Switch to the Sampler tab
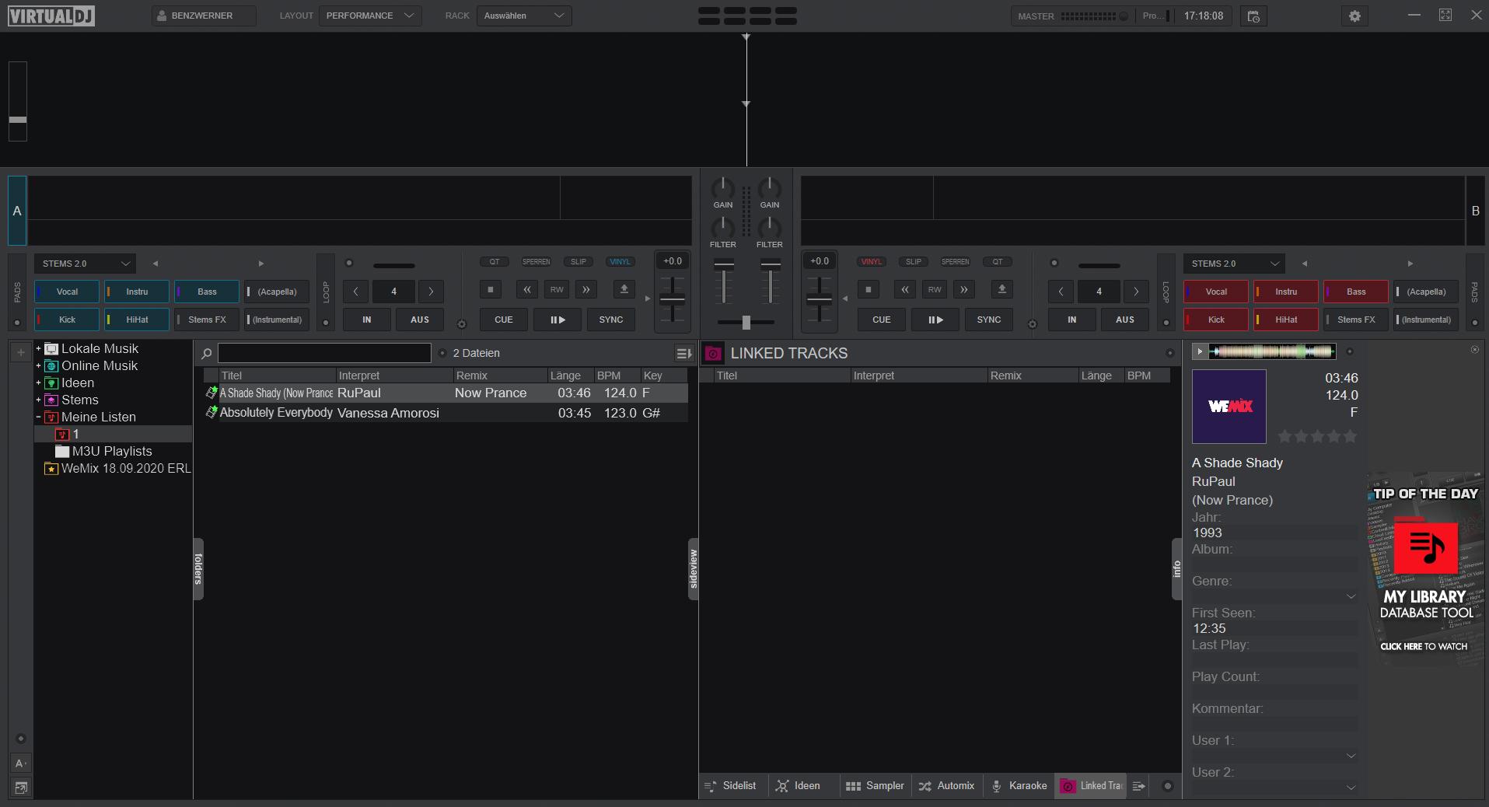The height and width of the screenshot is (807, 1489). click(875, 786)
